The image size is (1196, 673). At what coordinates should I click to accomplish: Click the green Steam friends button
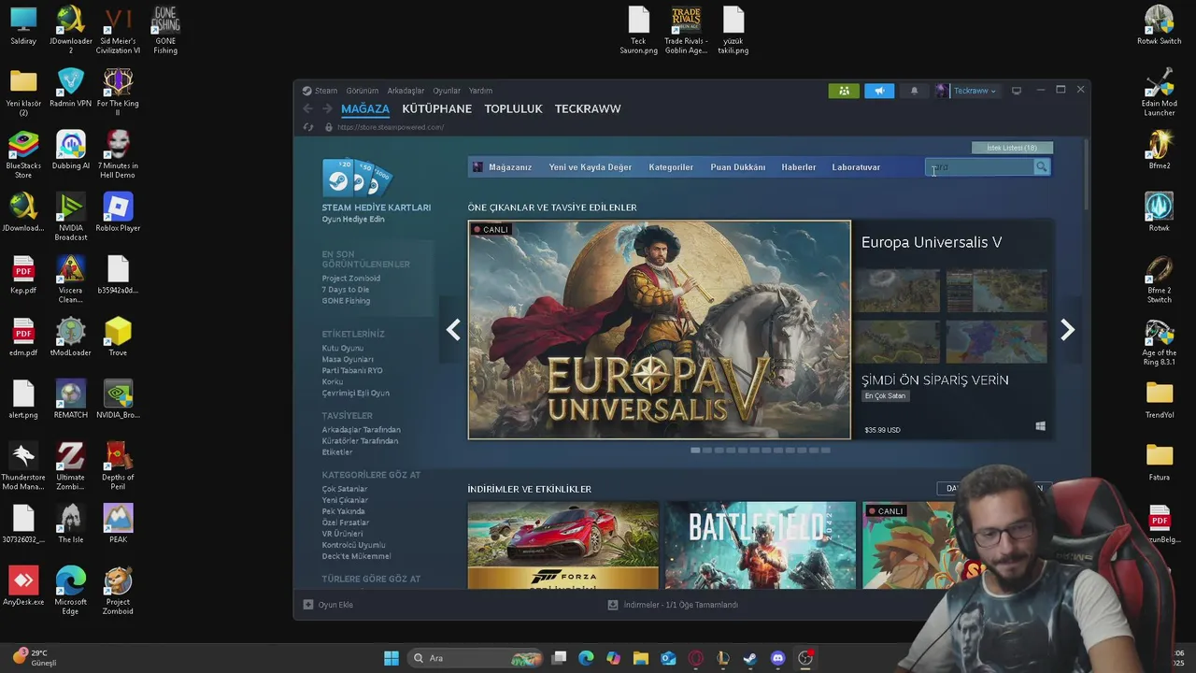click(x=843, y=91)
